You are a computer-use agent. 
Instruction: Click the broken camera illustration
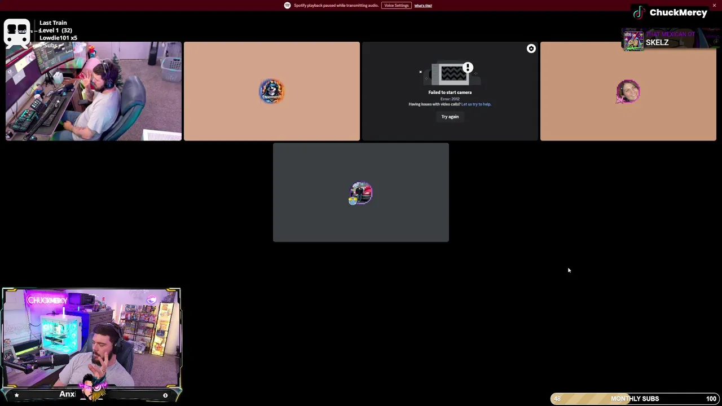(x=450, y=74)
